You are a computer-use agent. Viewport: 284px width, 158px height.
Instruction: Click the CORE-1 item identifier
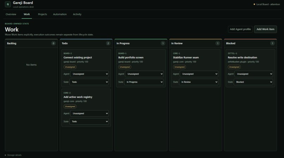pos(177,53)
